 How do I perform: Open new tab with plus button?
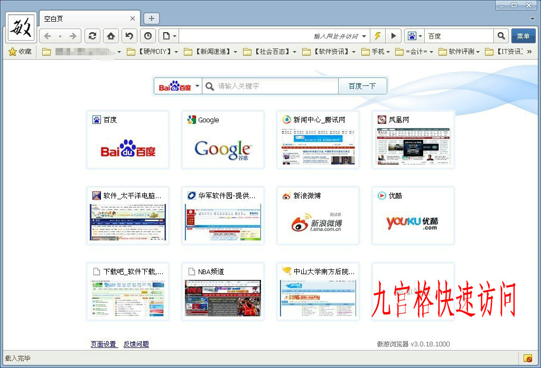point(152,18)
